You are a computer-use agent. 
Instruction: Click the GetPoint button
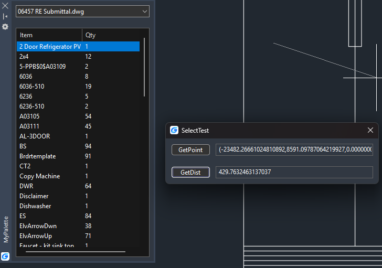coord(190,149)
